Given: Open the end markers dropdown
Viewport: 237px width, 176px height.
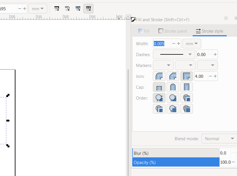Looking at the screenshot, I should 207,65.
